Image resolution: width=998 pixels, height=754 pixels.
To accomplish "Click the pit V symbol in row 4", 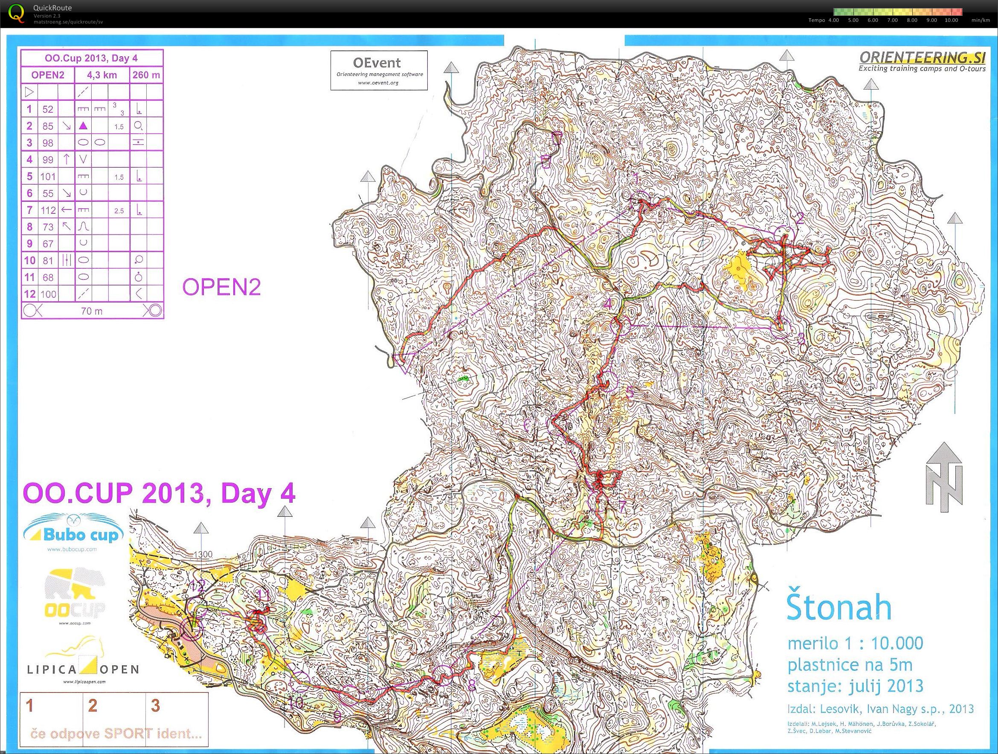I will pyautogui.click(x=83, y=160).
